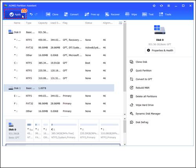Viewport: 196px width, 168px height.
Task: Select the E: NTFS partition row
Action: click(x=59, y=96)
